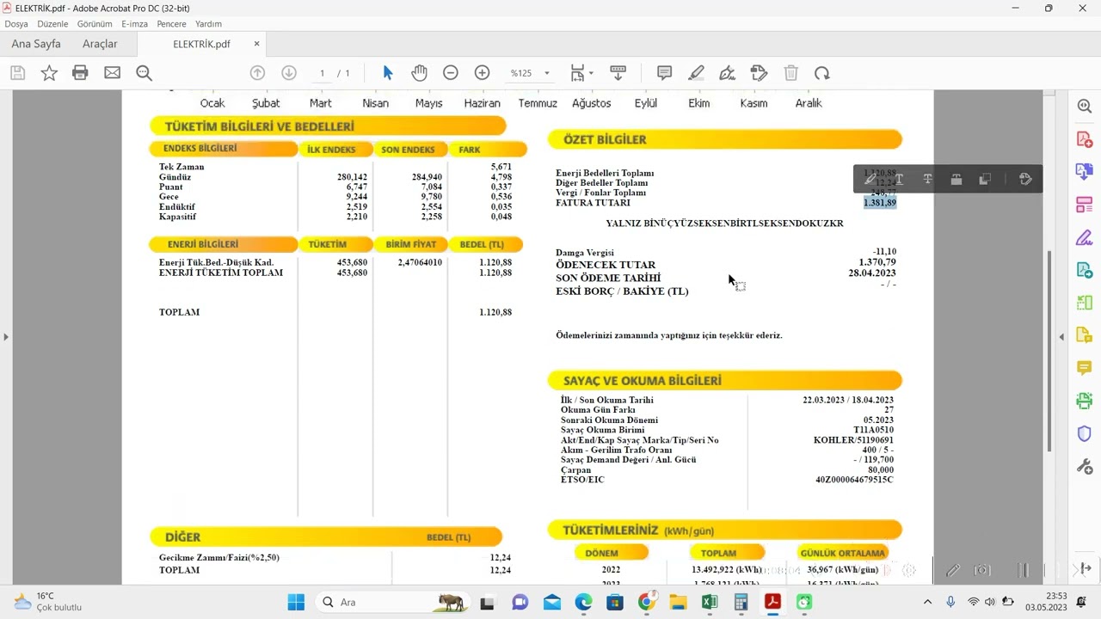Zoom out with the minus icon
Screen dimensions: 1101x619
coord(450,73)
